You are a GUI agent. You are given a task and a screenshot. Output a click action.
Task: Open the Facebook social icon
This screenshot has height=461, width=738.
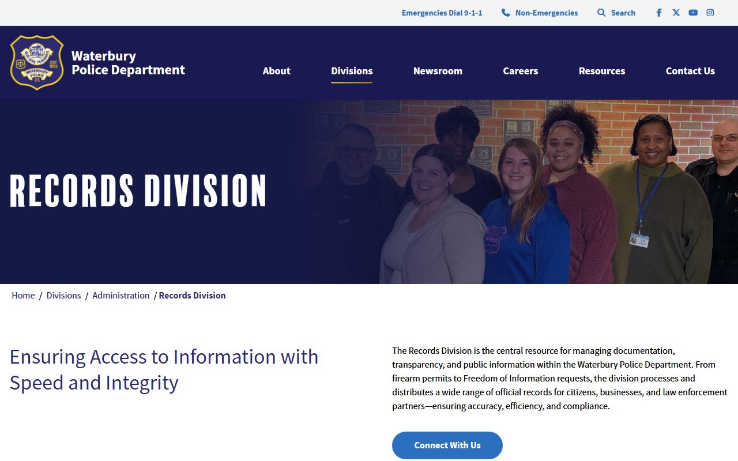(659, 13)
